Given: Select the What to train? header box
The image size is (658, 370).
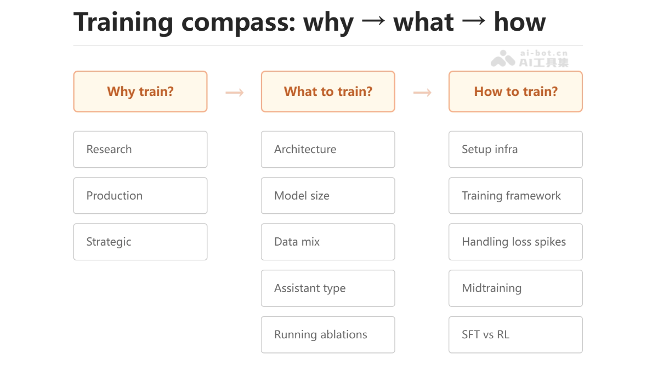Looking at the screenshot, I should (328, 92).
